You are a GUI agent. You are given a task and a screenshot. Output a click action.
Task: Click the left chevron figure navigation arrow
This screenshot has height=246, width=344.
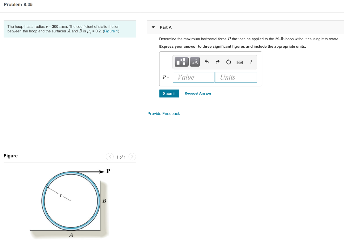(x=110, y=156)
